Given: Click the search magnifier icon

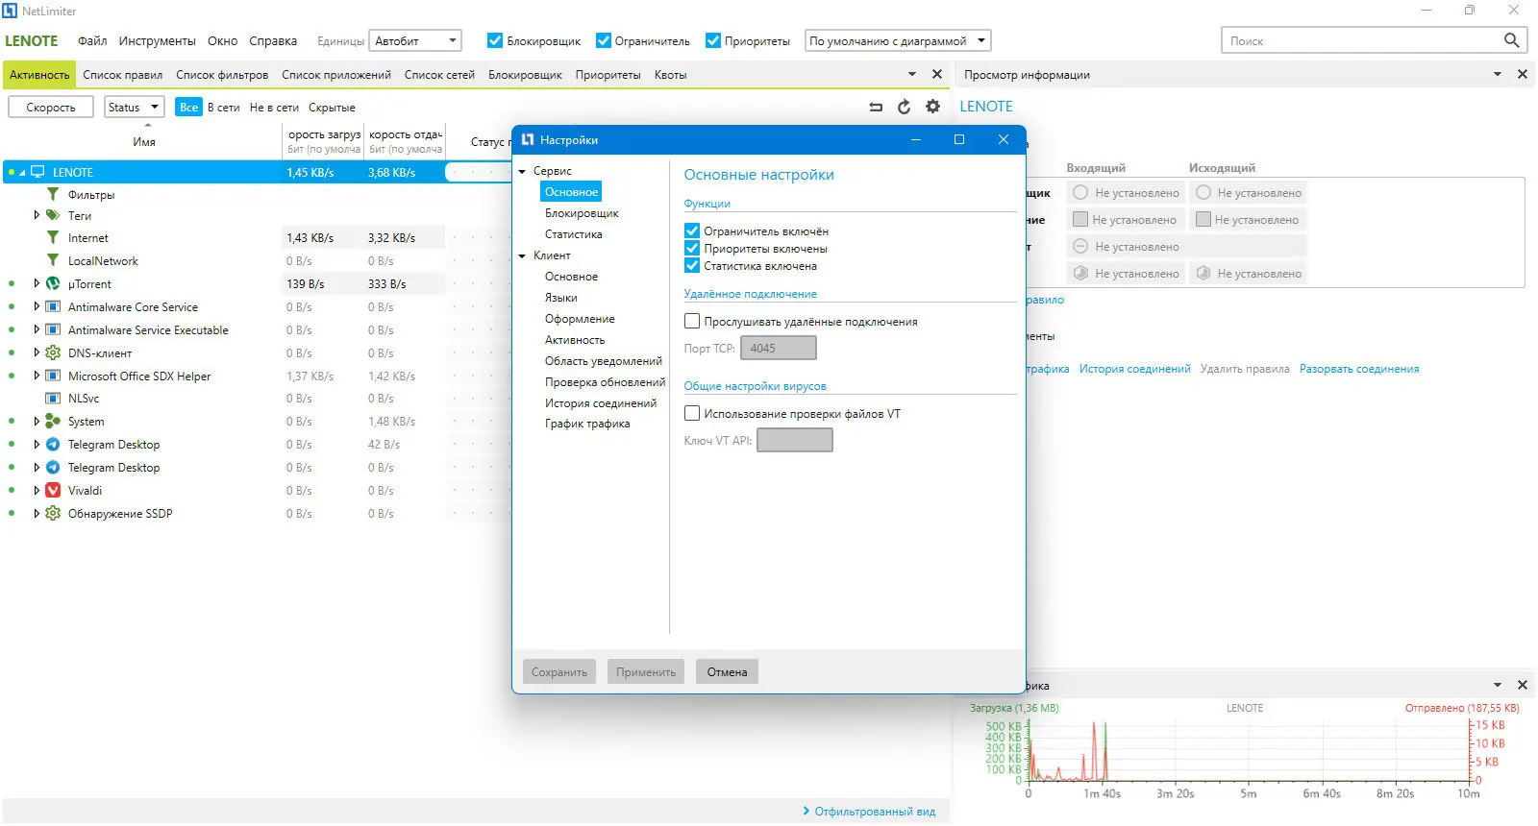Looking at the screenshot, I should click(x=1511, y=40).
